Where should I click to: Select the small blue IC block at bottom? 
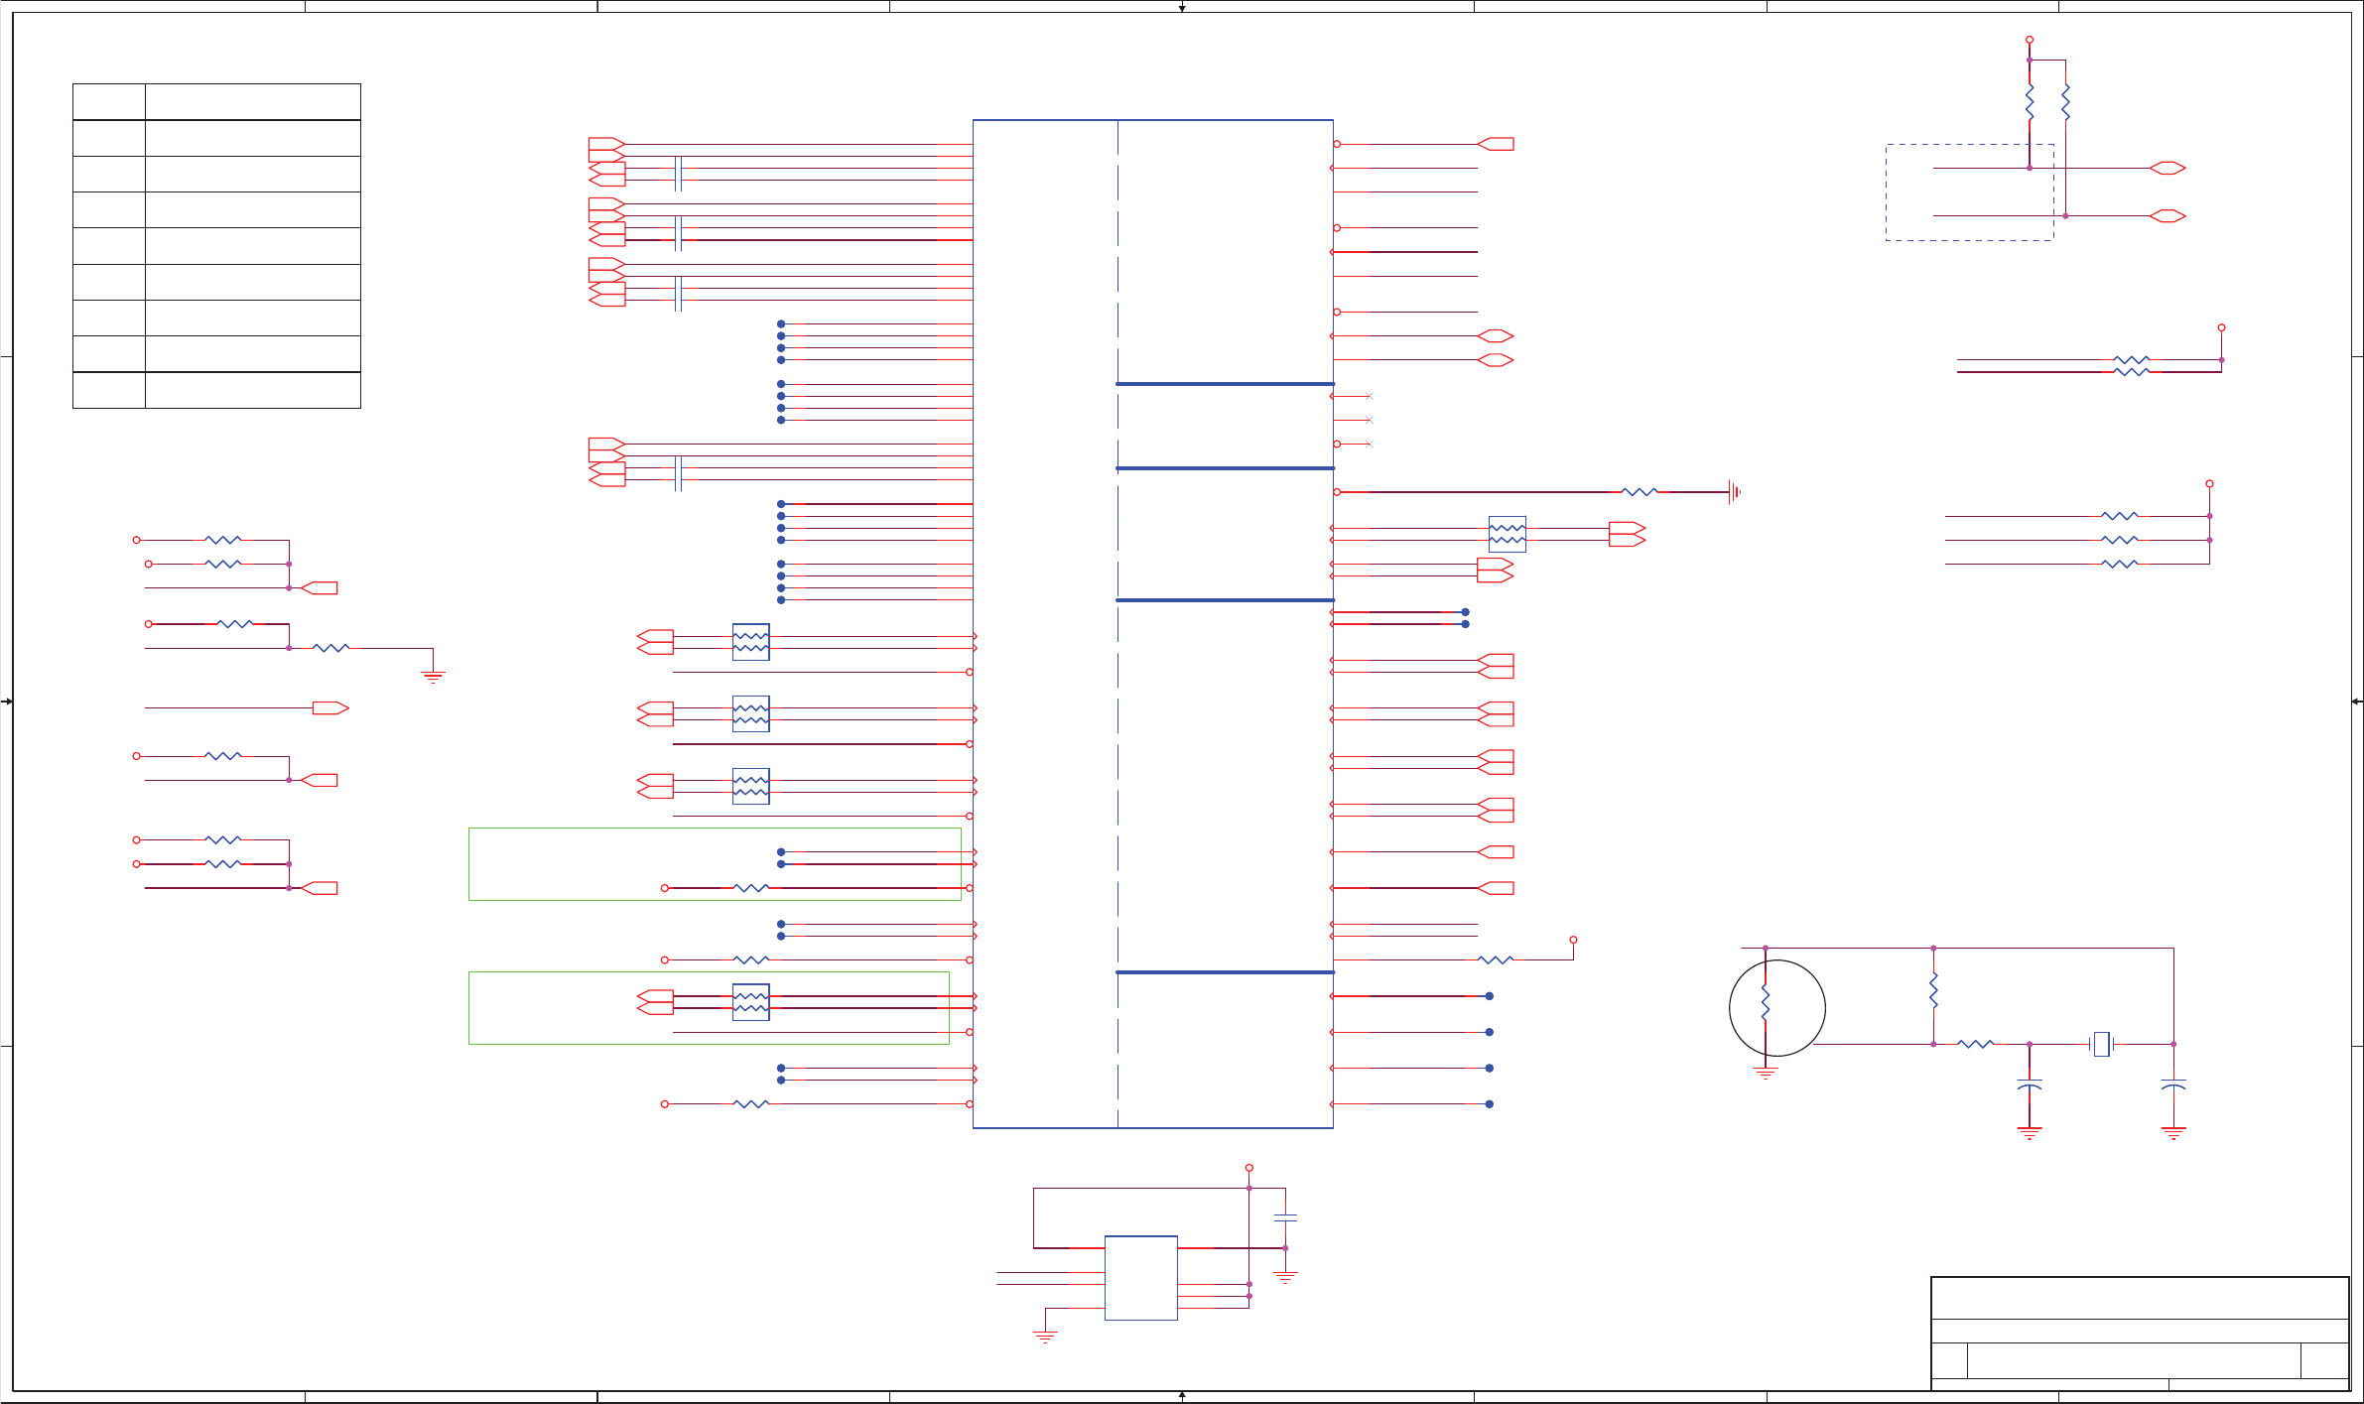[1140, 1278]
